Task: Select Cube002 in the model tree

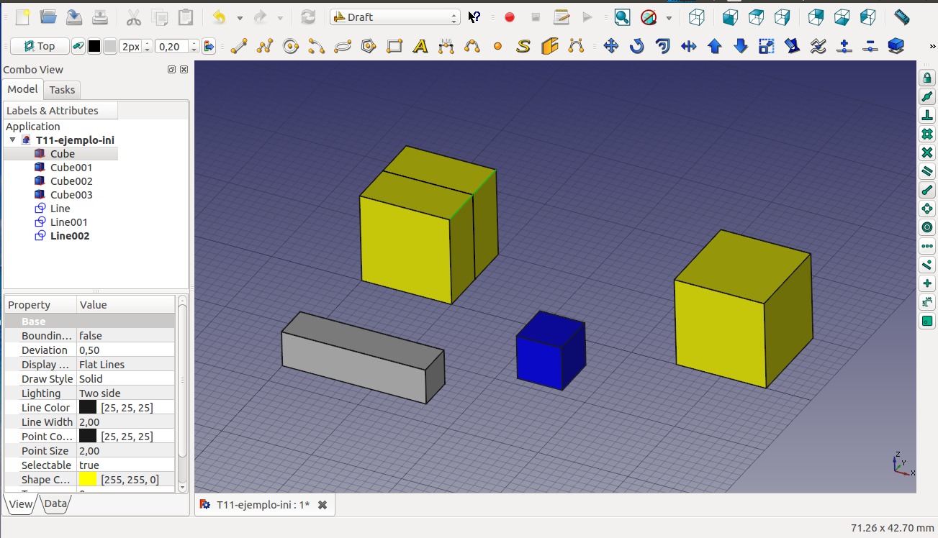Action: (71, 181)
